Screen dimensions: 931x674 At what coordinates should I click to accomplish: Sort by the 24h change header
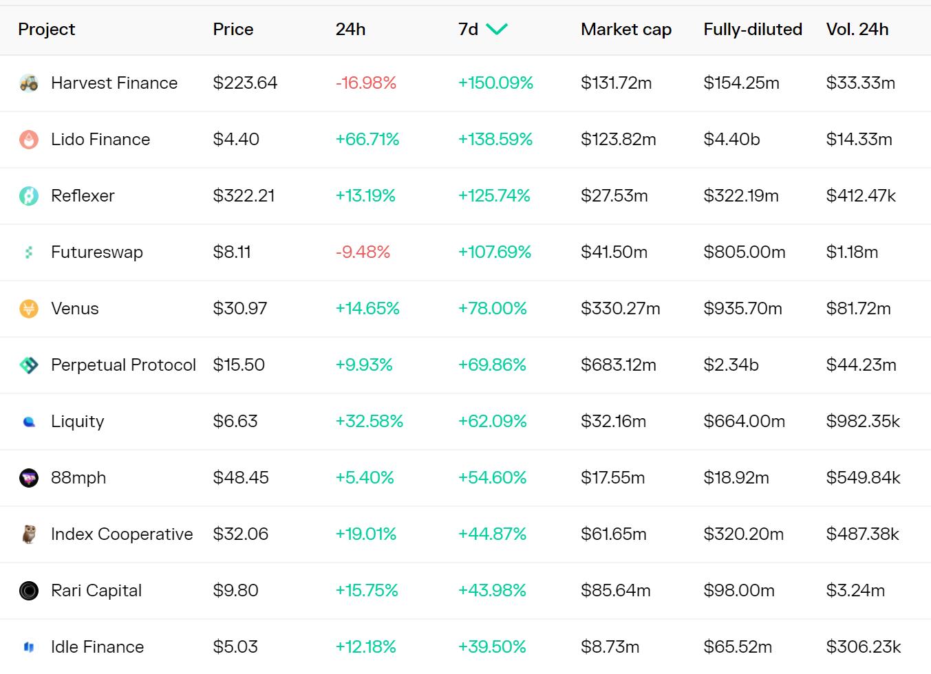click(350, 29)
